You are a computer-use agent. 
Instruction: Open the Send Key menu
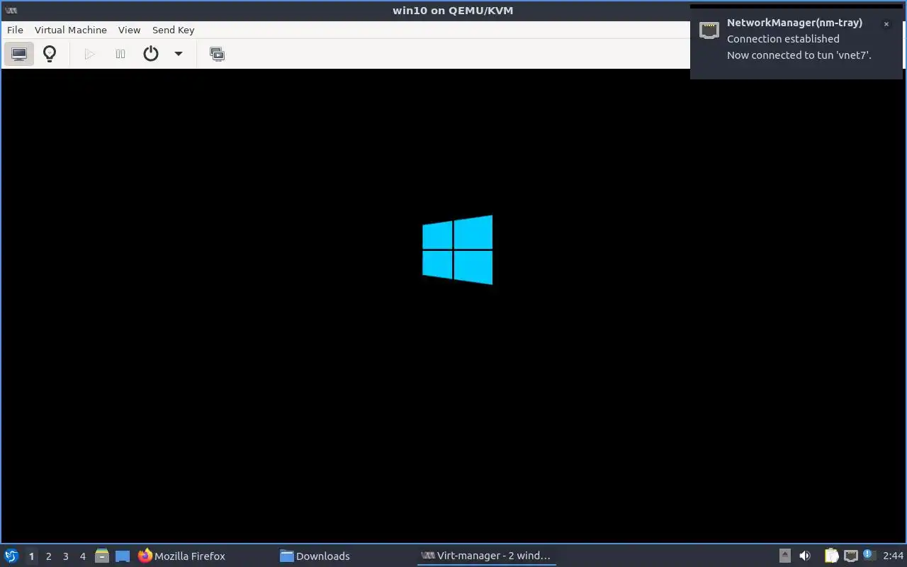[x=173, y=30]
